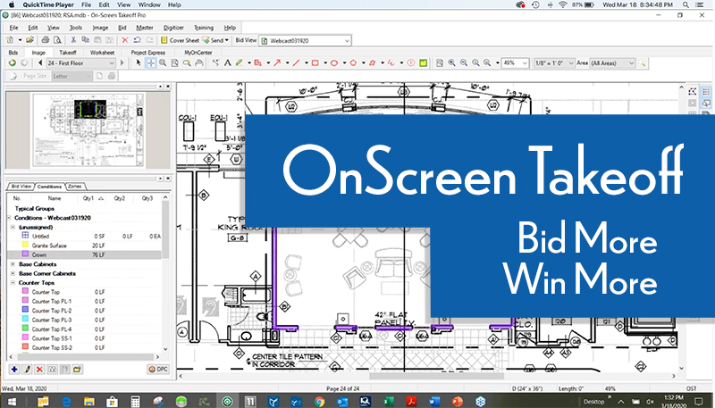
Task: Click the DPC button
Action: (158, 370)
